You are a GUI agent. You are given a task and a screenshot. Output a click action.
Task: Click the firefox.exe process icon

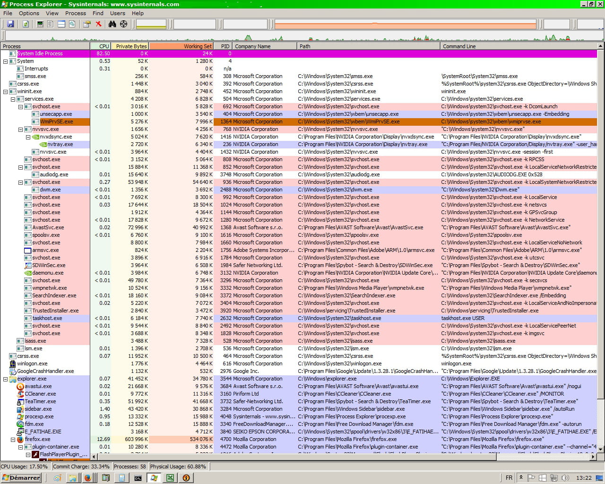coord(20,439)
